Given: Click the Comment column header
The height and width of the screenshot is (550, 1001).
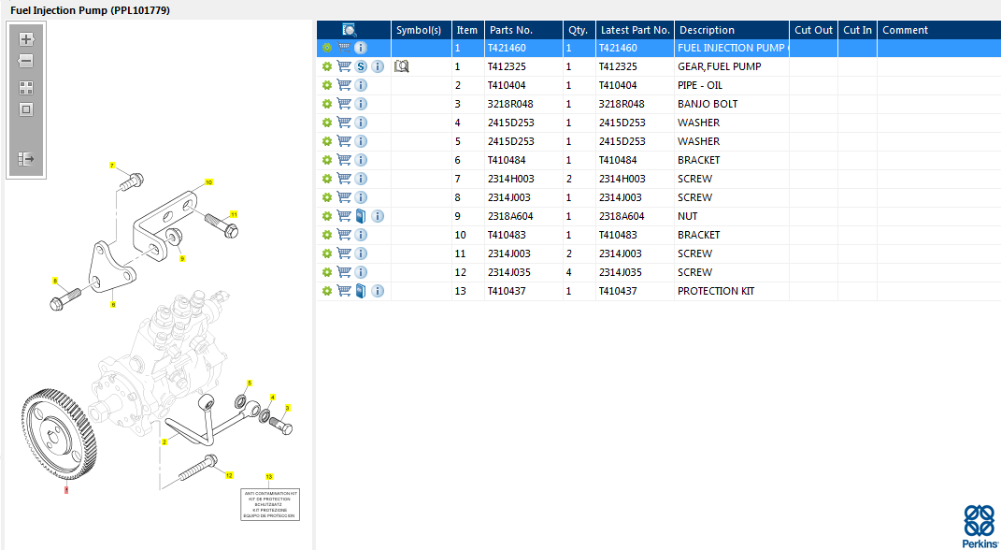Looking at the screenshot, I should (939, 30).
